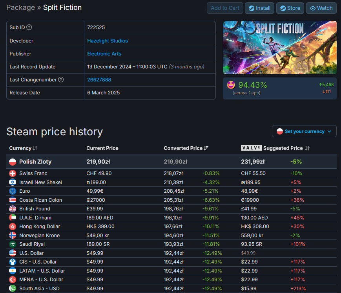
Task: Click the MENA Turkish flag icon
Action: 13,280
